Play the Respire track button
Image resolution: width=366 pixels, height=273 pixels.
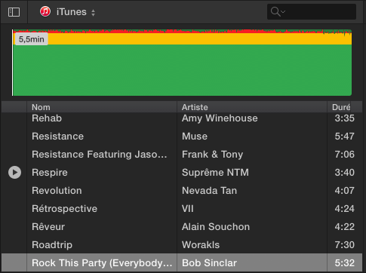coord(15,173)
